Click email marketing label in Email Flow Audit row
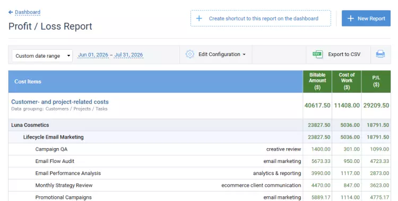Viewport: 398px width, 201px height. click(282, 161)
